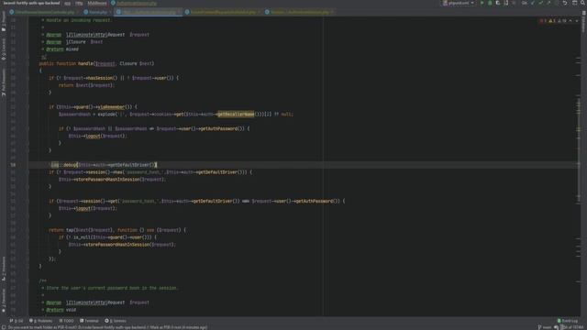Click 'public function handle' declaration

tap(96, 63)
